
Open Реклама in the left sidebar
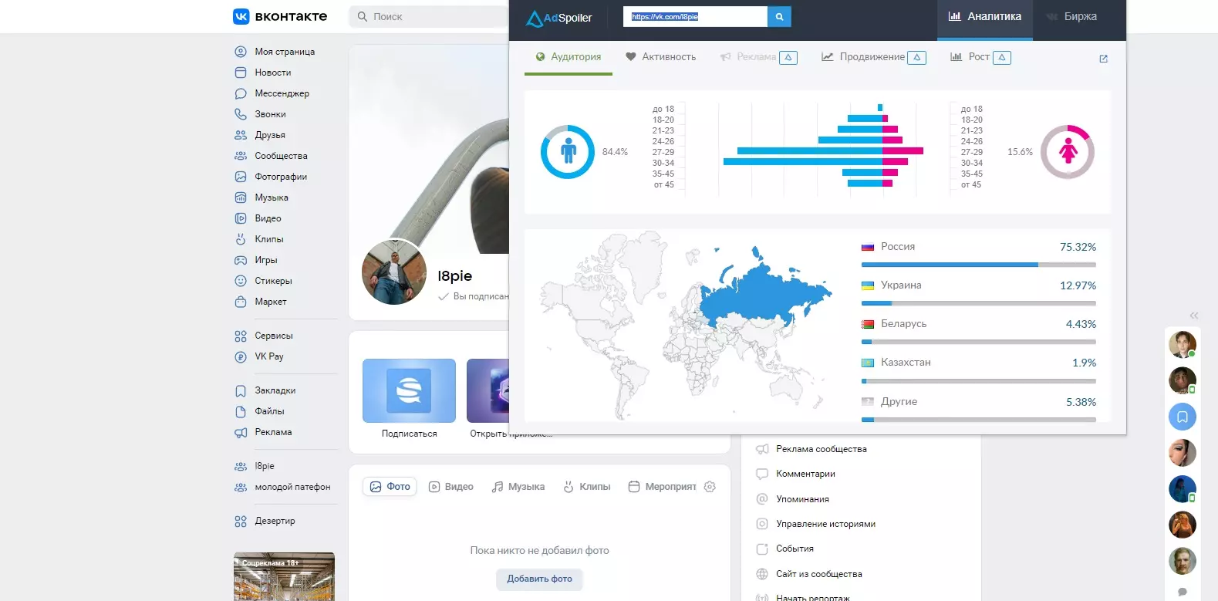click(273, 432)
